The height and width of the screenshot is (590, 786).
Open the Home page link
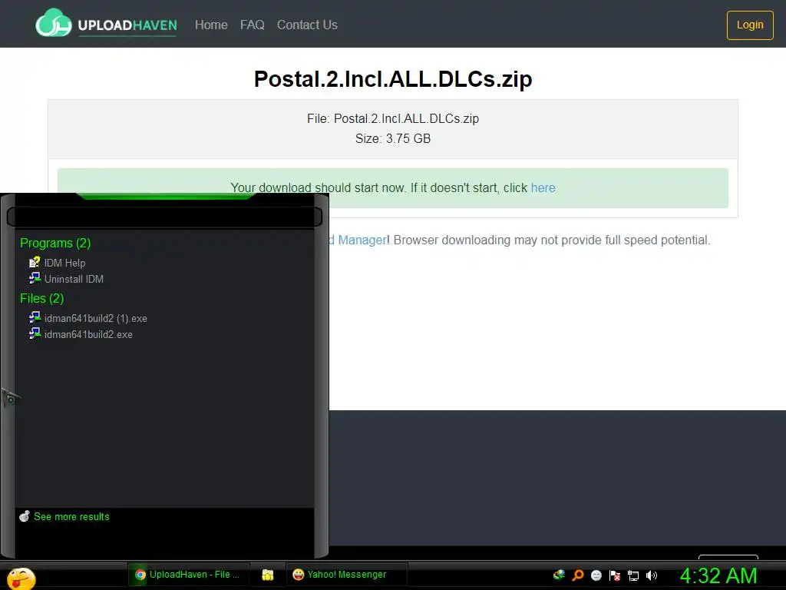211,25
